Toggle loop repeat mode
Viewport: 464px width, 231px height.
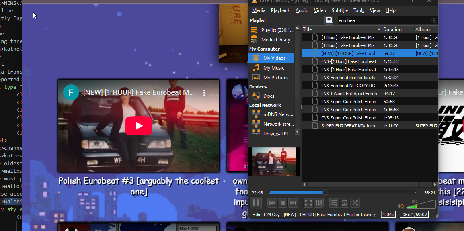(344, 203)
